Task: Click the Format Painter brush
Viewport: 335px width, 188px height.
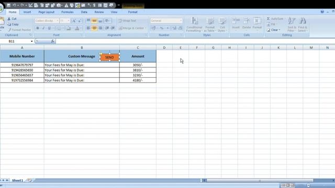Action: pyautogui.click(x=9, y=30)
